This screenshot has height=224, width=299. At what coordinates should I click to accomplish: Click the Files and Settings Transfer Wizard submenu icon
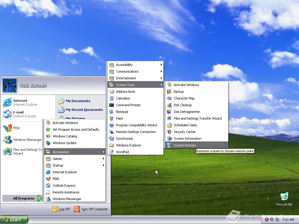(169, 118)
